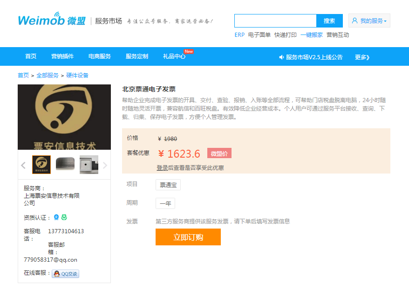Click the 电子面单 keyword link
This screenshot has height=292, width=409.
pos(259,35)
